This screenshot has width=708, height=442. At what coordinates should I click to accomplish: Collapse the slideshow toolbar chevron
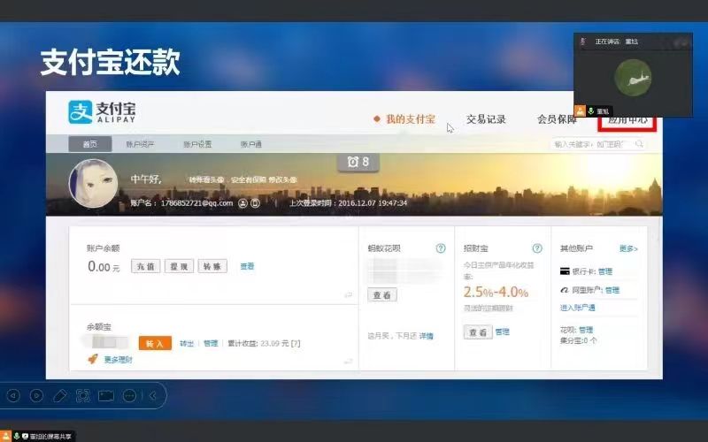tap(152, 396)
